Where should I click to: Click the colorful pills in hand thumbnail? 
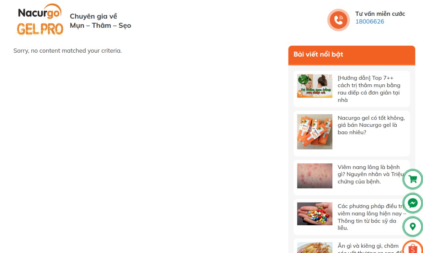click(315, 214)
